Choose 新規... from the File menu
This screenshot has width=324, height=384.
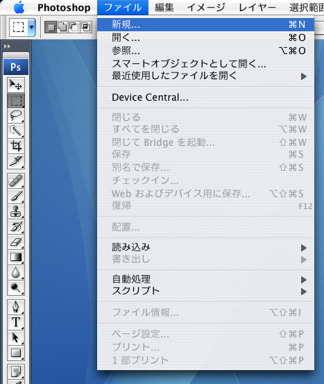(205, 24)
